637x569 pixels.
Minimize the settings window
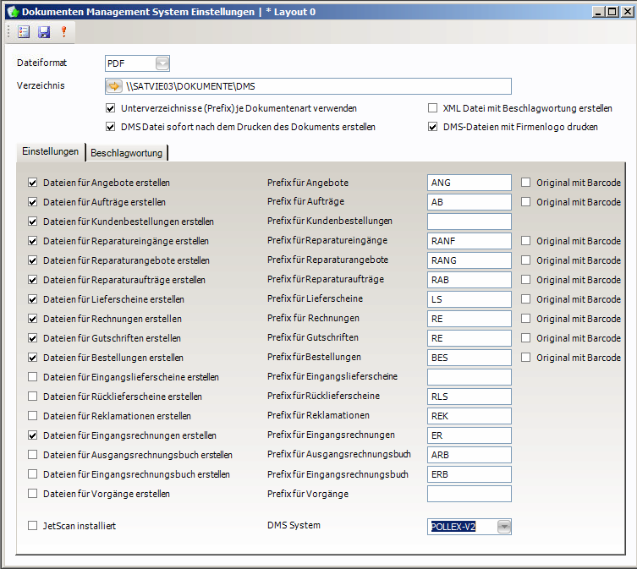(598, 12)
